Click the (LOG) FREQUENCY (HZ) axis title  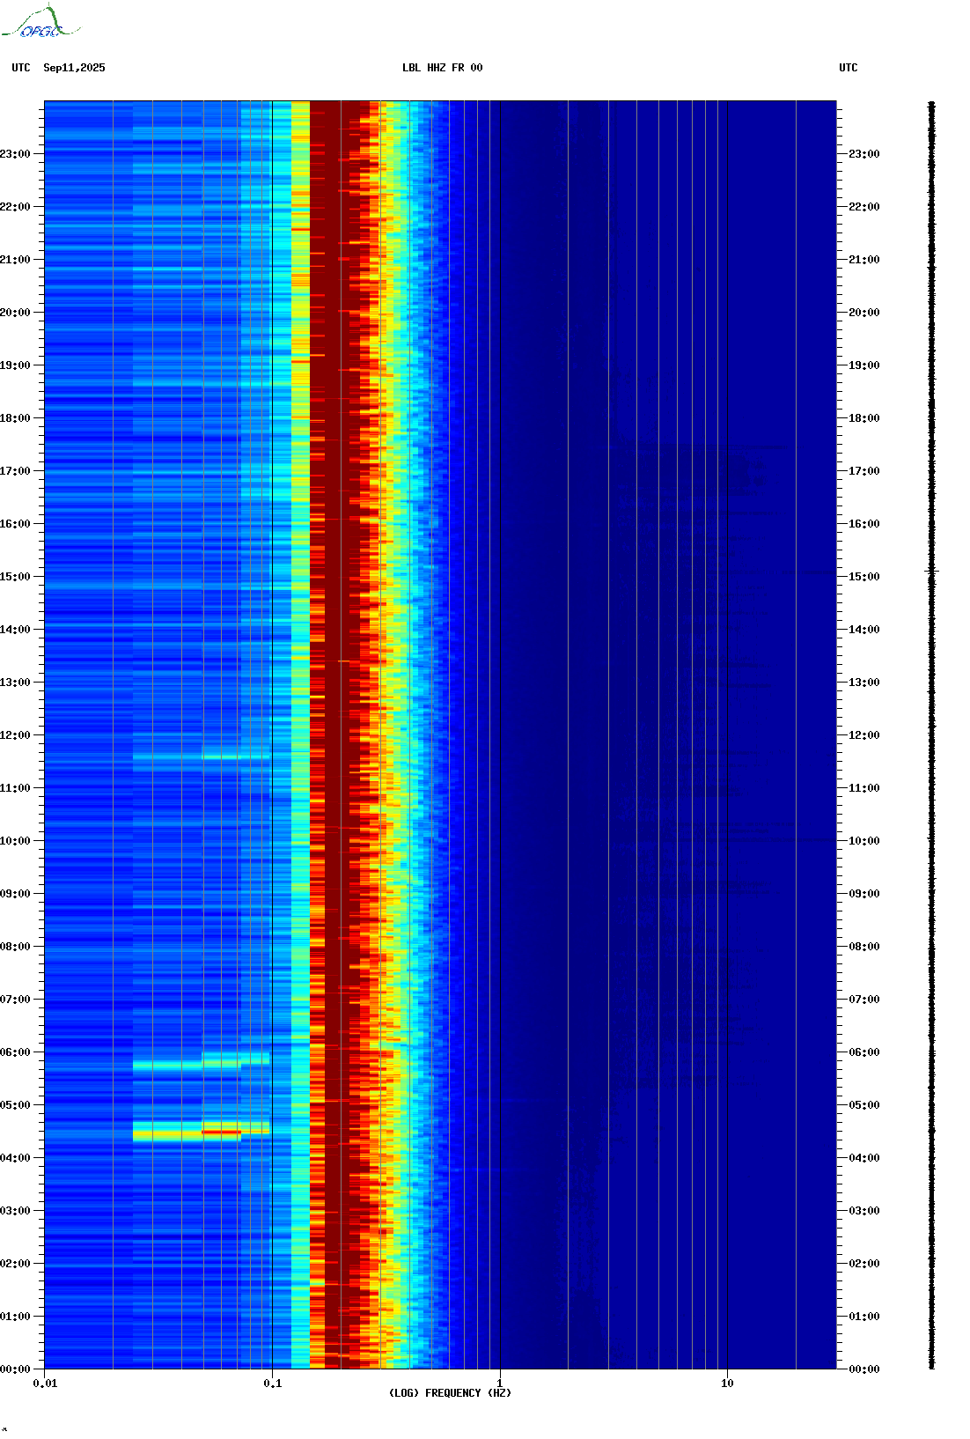(450, 1393)
